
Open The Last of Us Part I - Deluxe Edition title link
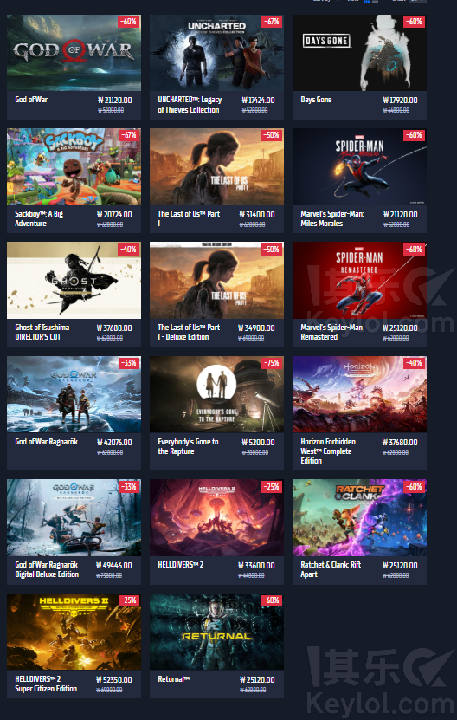[189, 332]
